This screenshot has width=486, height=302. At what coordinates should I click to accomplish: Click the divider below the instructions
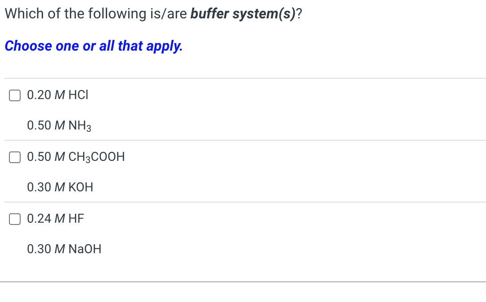[x=243, y=78]
